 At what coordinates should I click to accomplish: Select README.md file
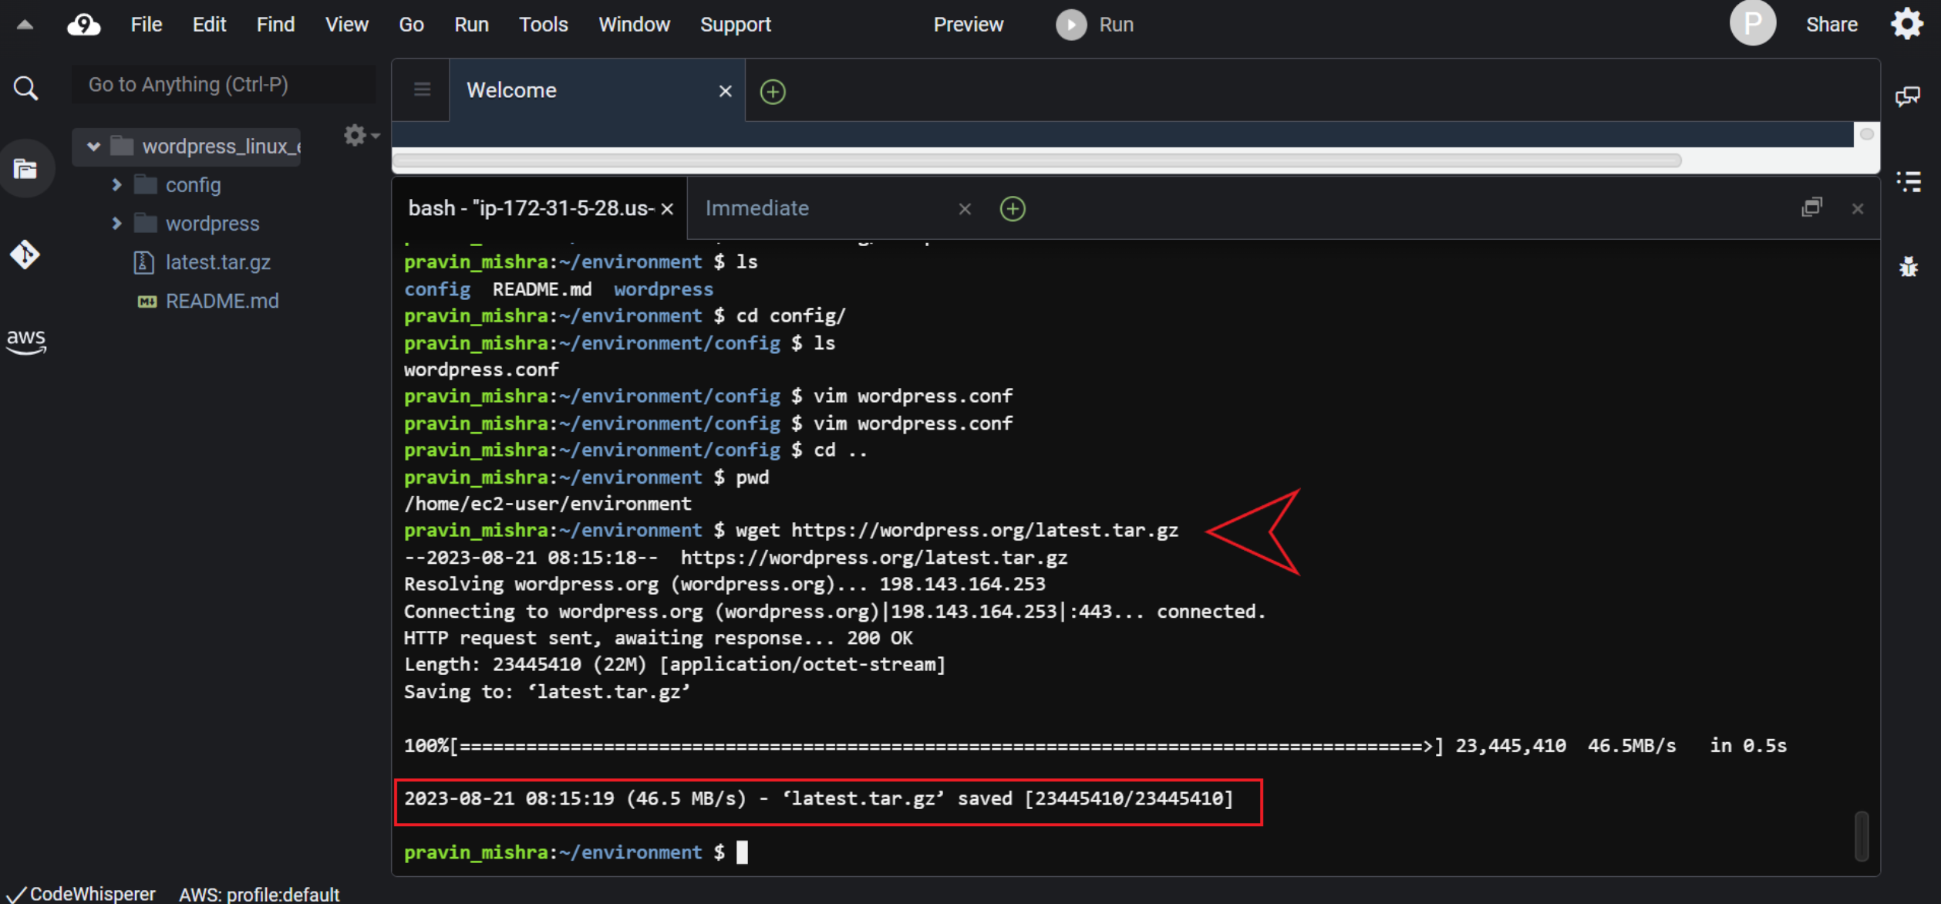pyautogui.click(x=222, y=301)
